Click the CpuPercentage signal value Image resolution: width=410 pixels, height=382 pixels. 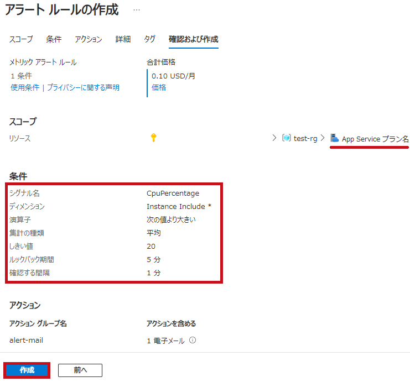[x=173, y=193]
